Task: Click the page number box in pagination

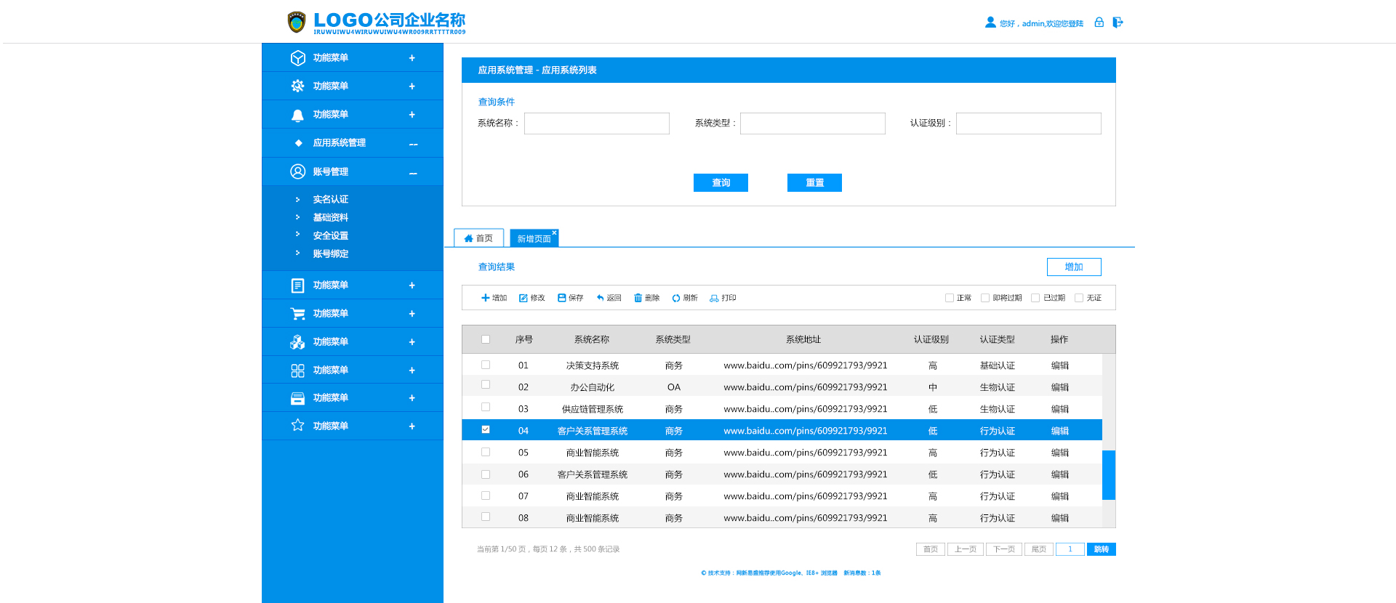Action: pos(1070,549)
